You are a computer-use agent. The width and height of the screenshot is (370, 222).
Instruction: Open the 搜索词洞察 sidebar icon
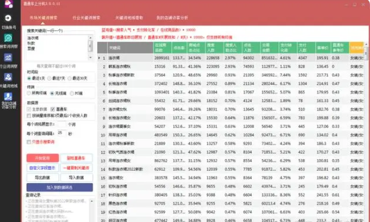8,38
